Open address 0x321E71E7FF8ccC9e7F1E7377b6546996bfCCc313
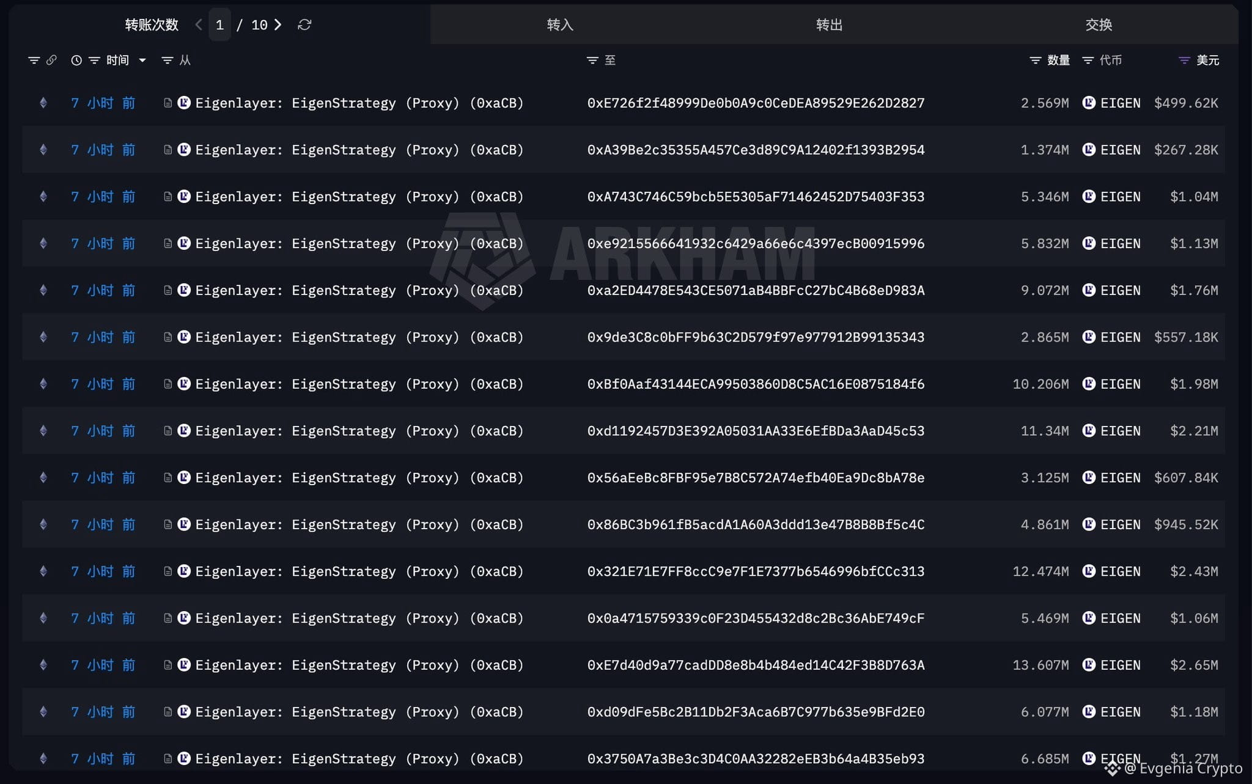The height and width of the screenshot is (784, 1252). coord(756,571)
